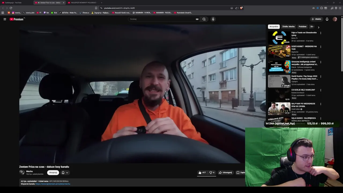Dislike the video with thumbs down

pos(212,173)
